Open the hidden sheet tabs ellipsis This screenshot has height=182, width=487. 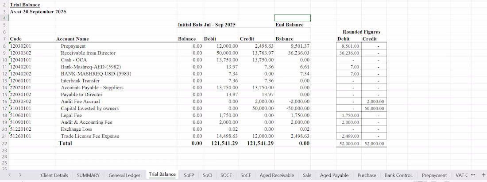pos(473,175)
